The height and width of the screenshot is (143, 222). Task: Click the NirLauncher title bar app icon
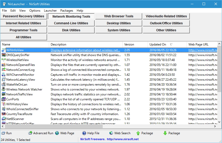pos(4,4)
